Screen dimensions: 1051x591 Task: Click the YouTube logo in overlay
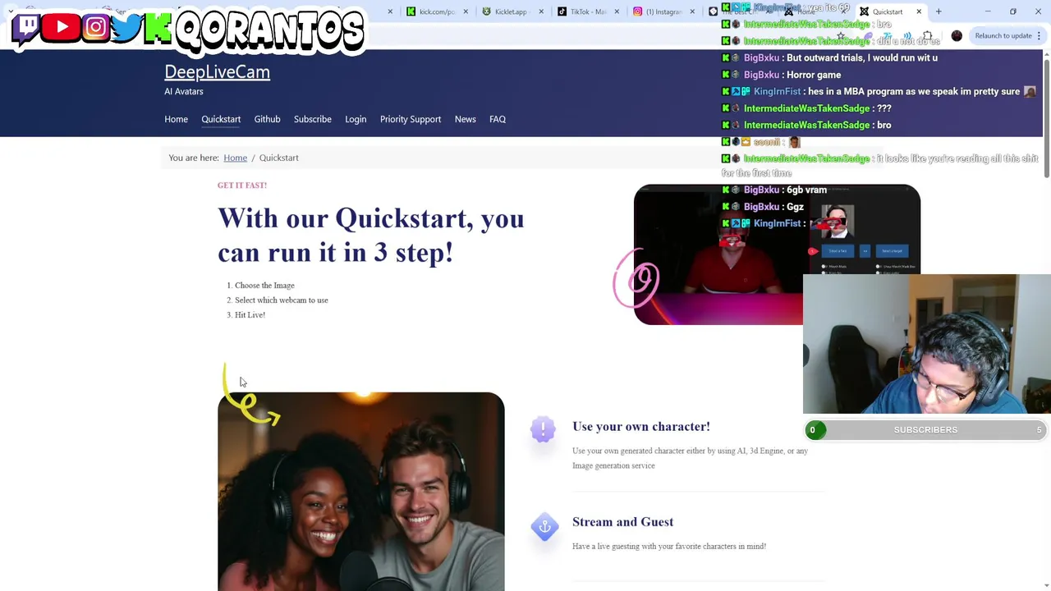[62, 28]
